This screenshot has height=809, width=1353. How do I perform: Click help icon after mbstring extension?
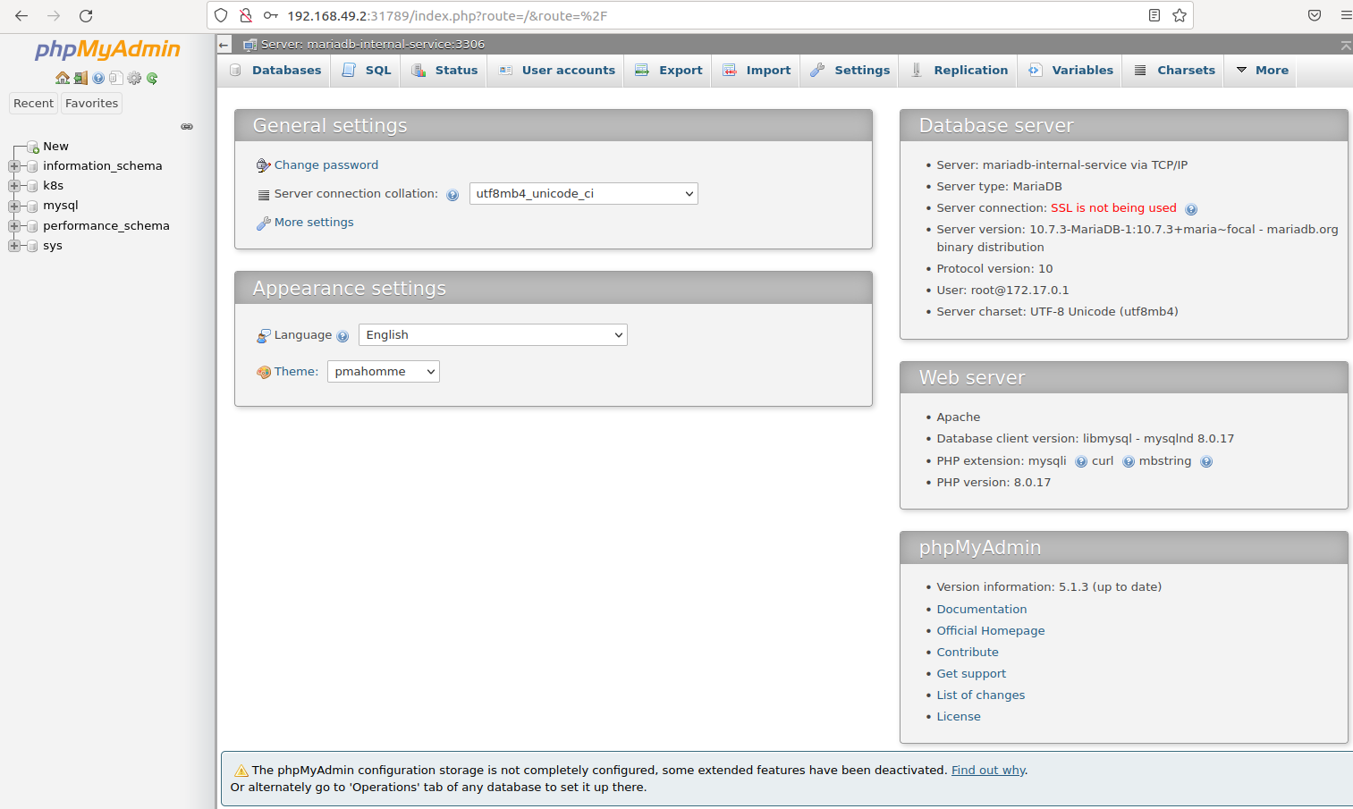pyautogui.click(x=1206, y=462)
